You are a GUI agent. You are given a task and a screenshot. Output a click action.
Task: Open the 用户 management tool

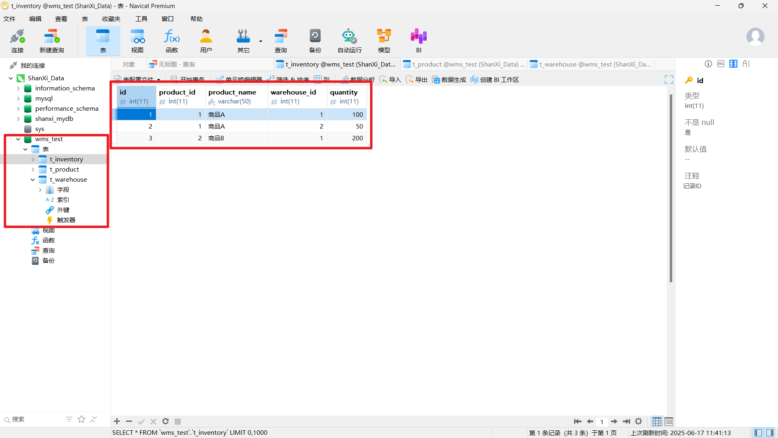click(x=206, y=40)
